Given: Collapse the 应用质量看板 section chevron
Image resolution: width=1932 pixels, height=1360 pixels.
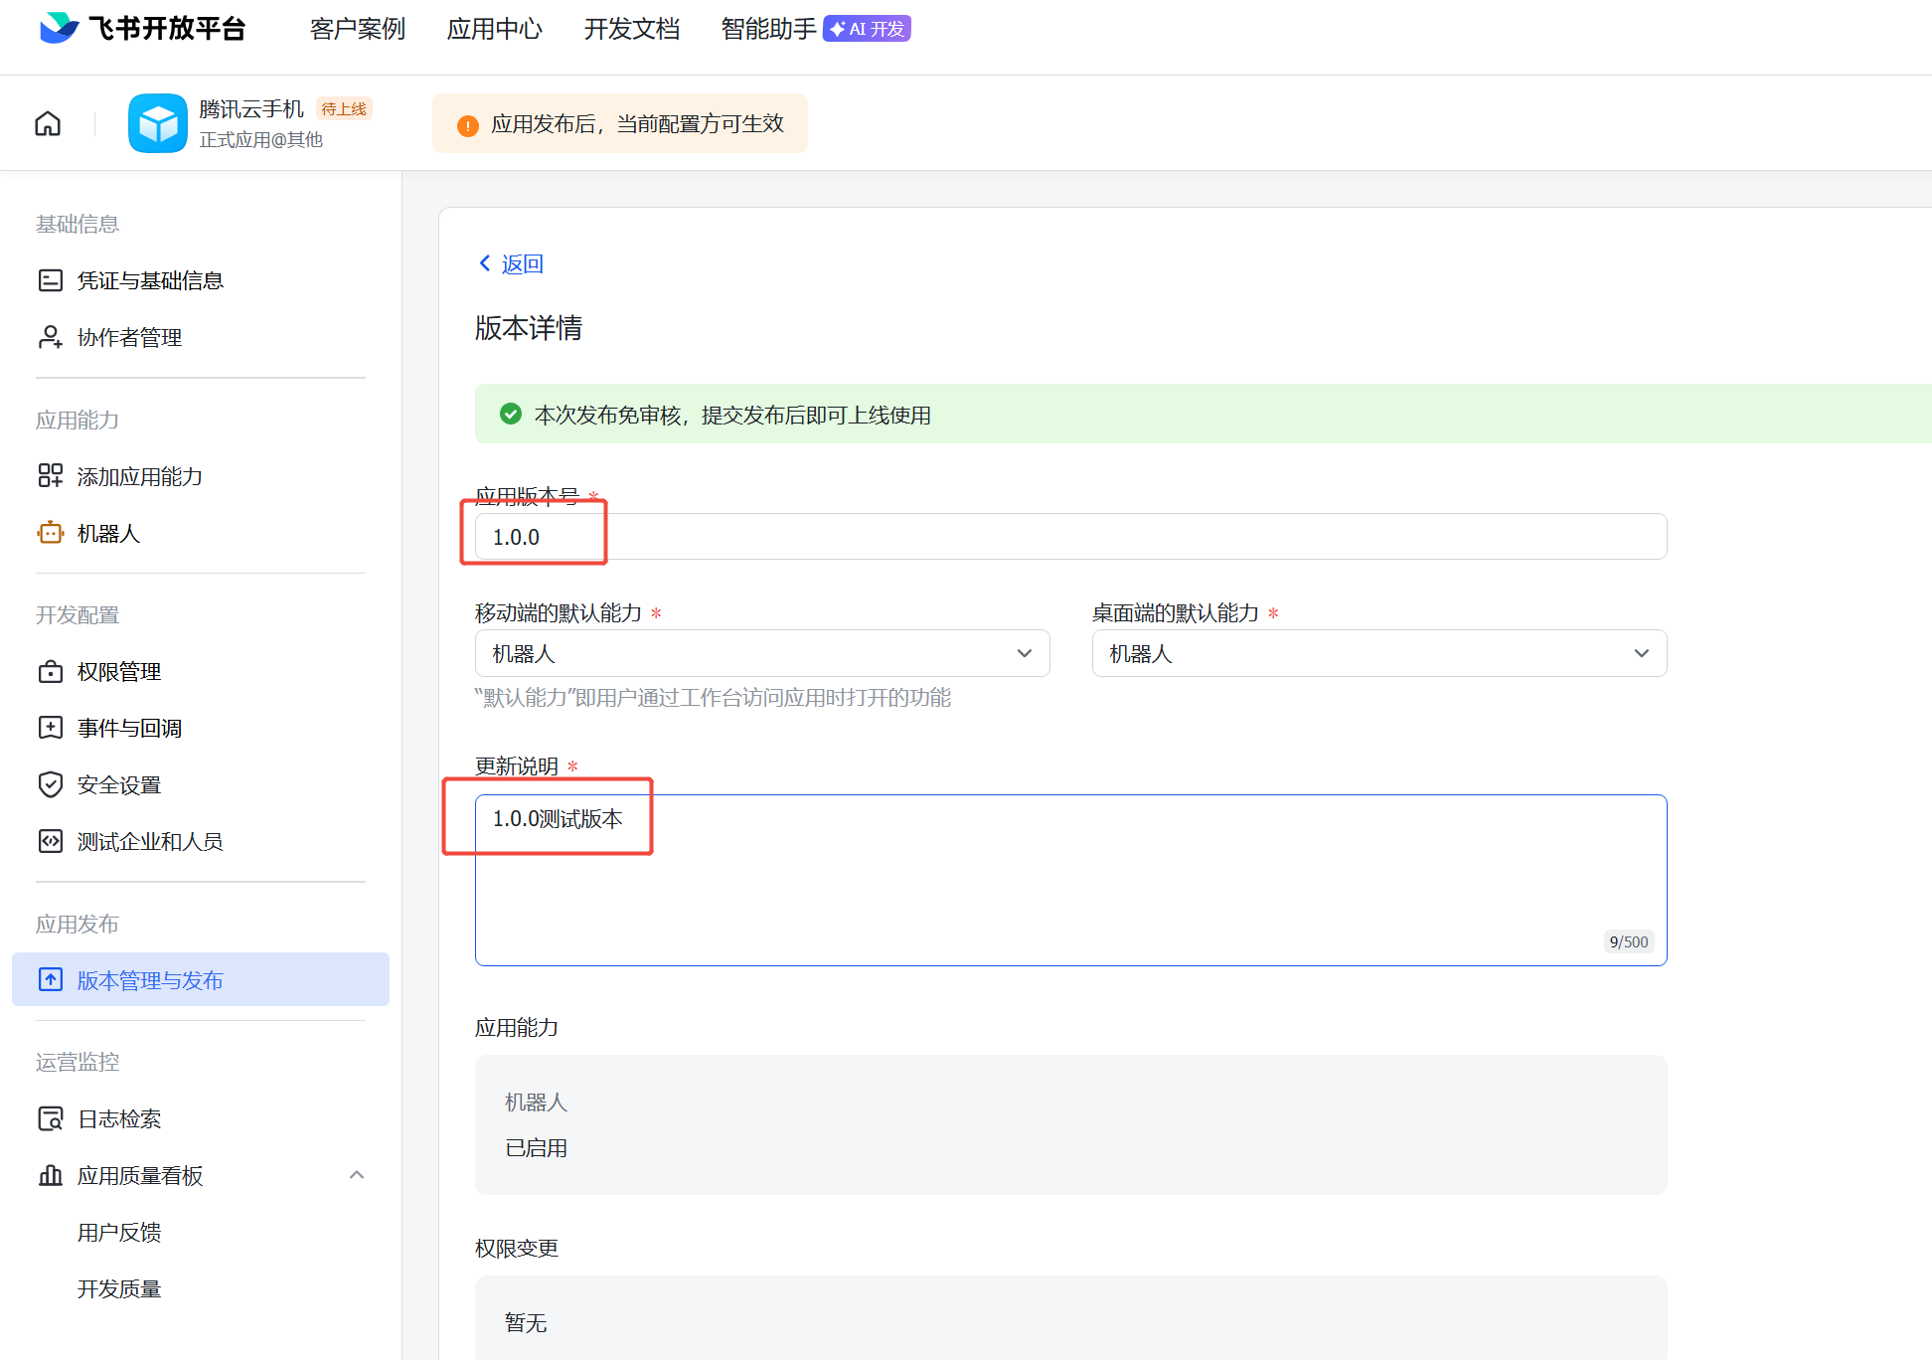Looking at the screenshot, I should point(357,1175).
